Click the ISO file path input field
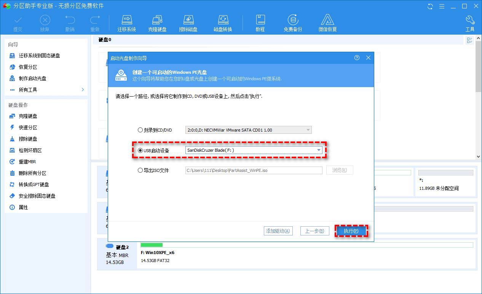 coord(253,170)
